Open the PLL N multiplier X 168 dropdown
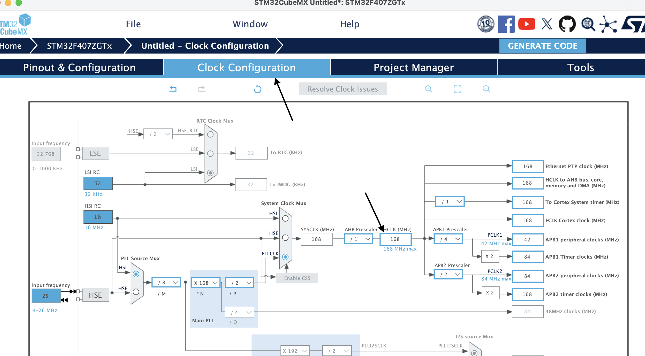The image size is (645, 356). point(206,283)
